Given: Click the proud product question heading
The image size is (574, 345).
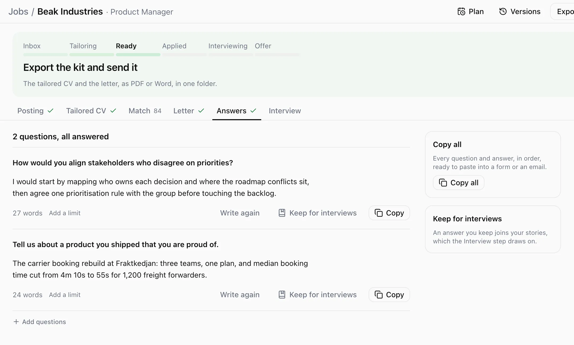Looking at the screenshot, I should point(116,244).
